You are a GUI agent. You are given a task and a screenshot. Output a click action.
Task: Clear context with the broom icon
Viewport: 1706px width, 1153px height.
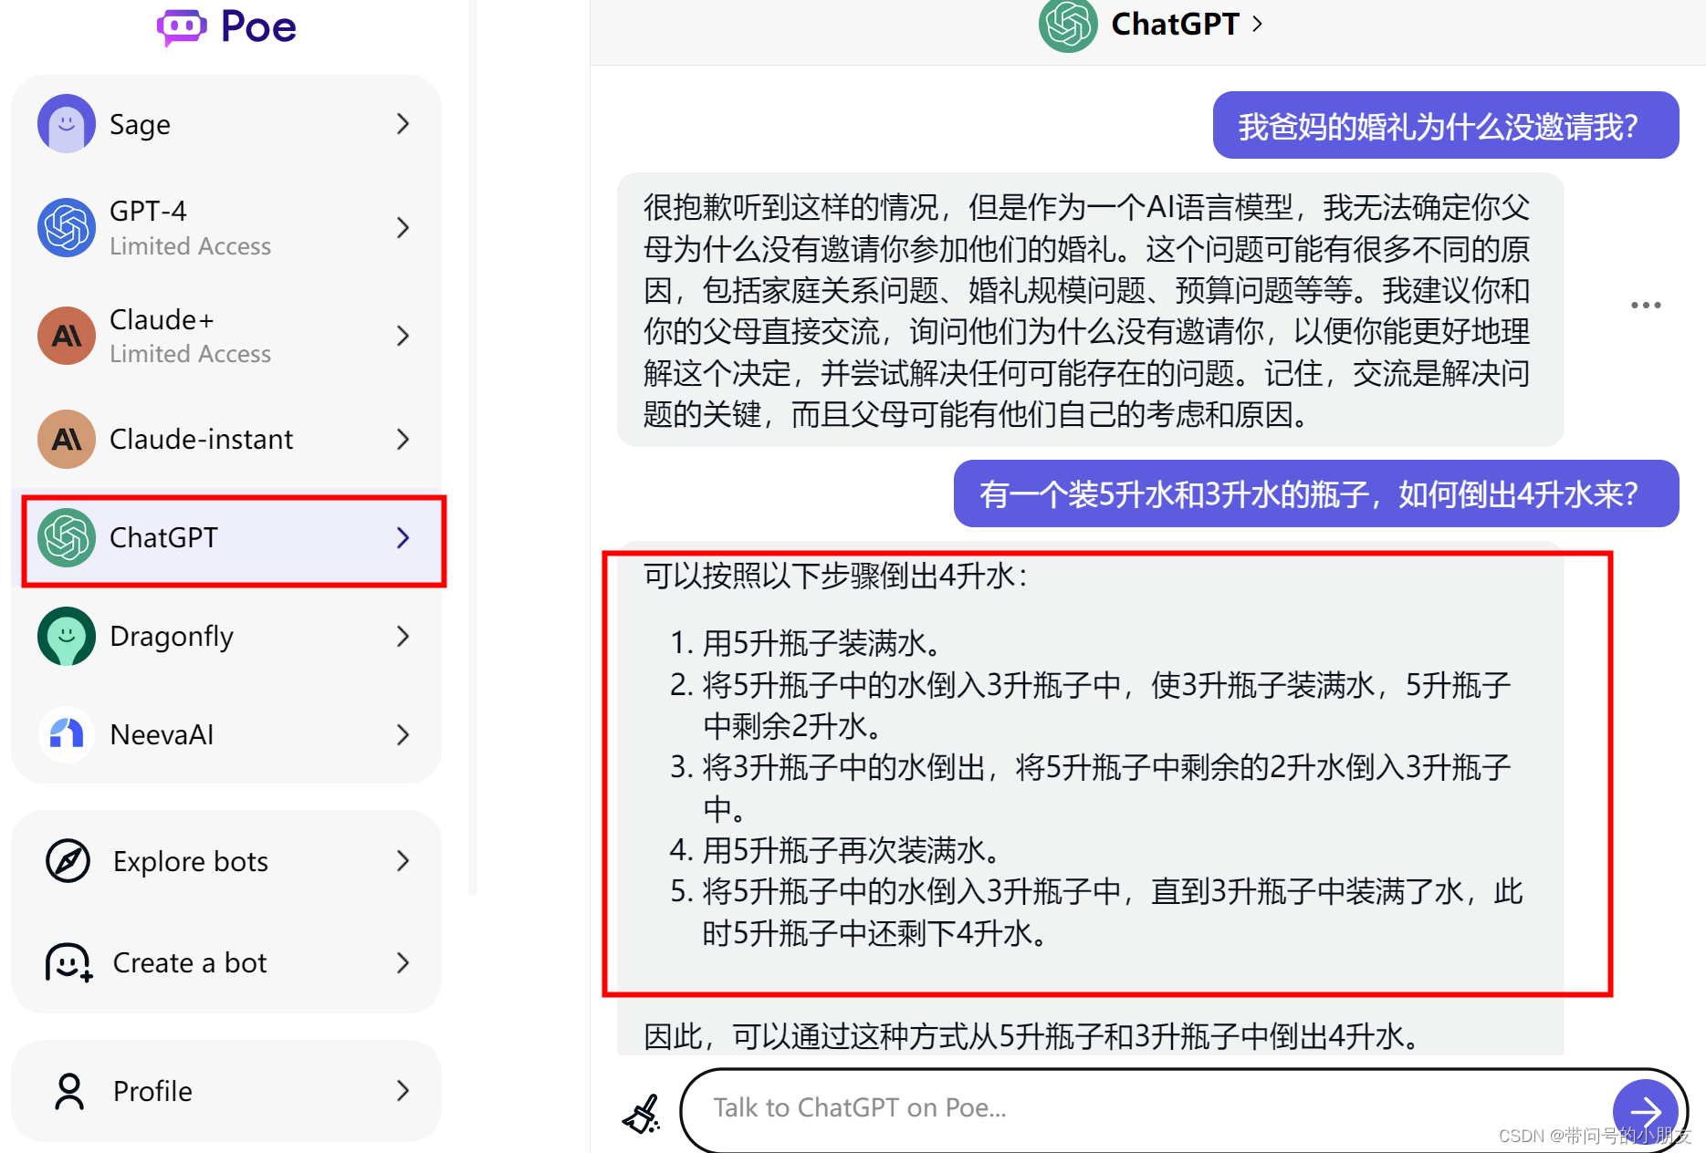pos(642,1113)
